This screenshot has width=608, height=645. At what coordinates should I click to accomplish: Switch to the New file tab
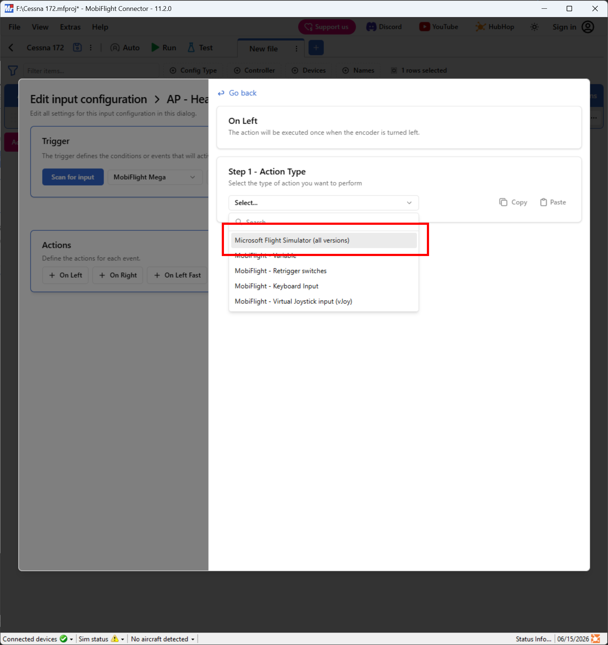click(x=264, y=49)
